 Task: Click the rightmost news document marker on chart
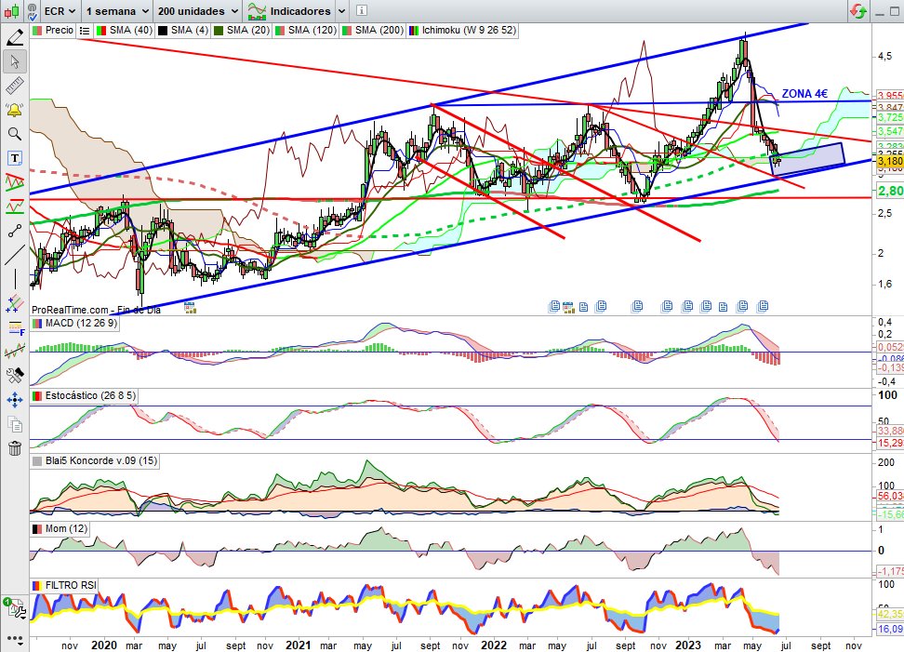click(763, 306)
